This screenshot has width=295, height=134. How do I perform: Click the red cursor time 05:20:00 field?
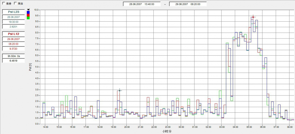[14, 44]
